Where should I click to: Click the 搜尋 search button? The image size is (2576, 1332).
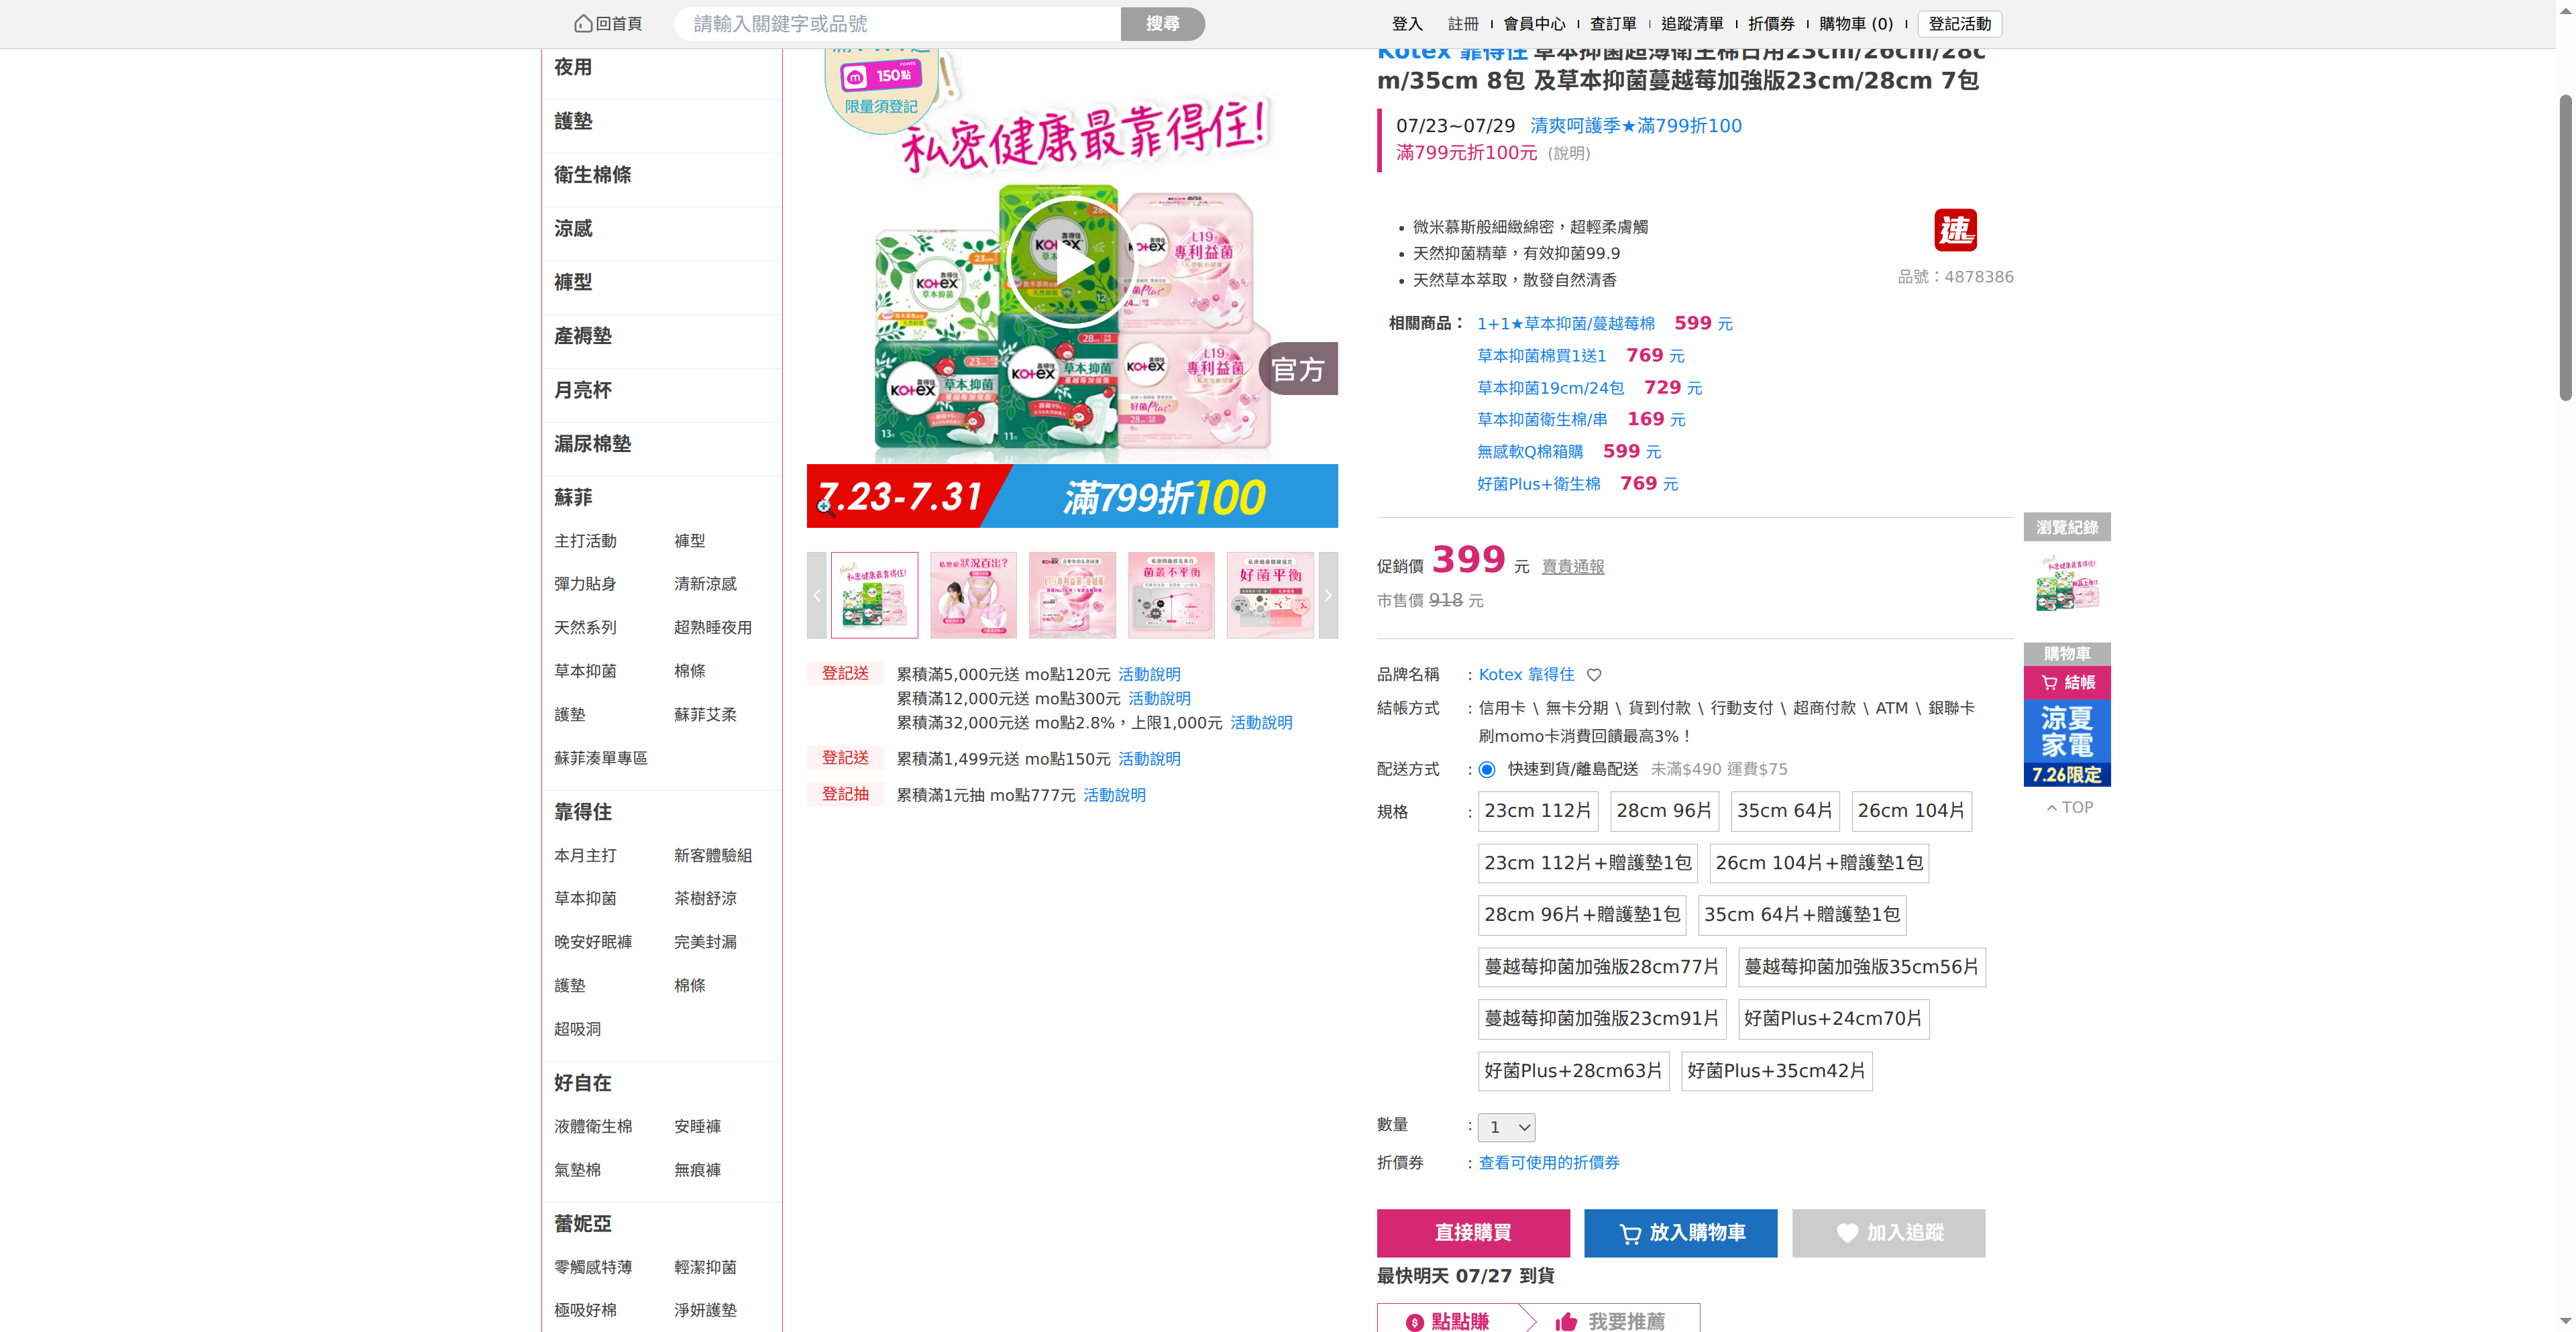point(1163,23)
